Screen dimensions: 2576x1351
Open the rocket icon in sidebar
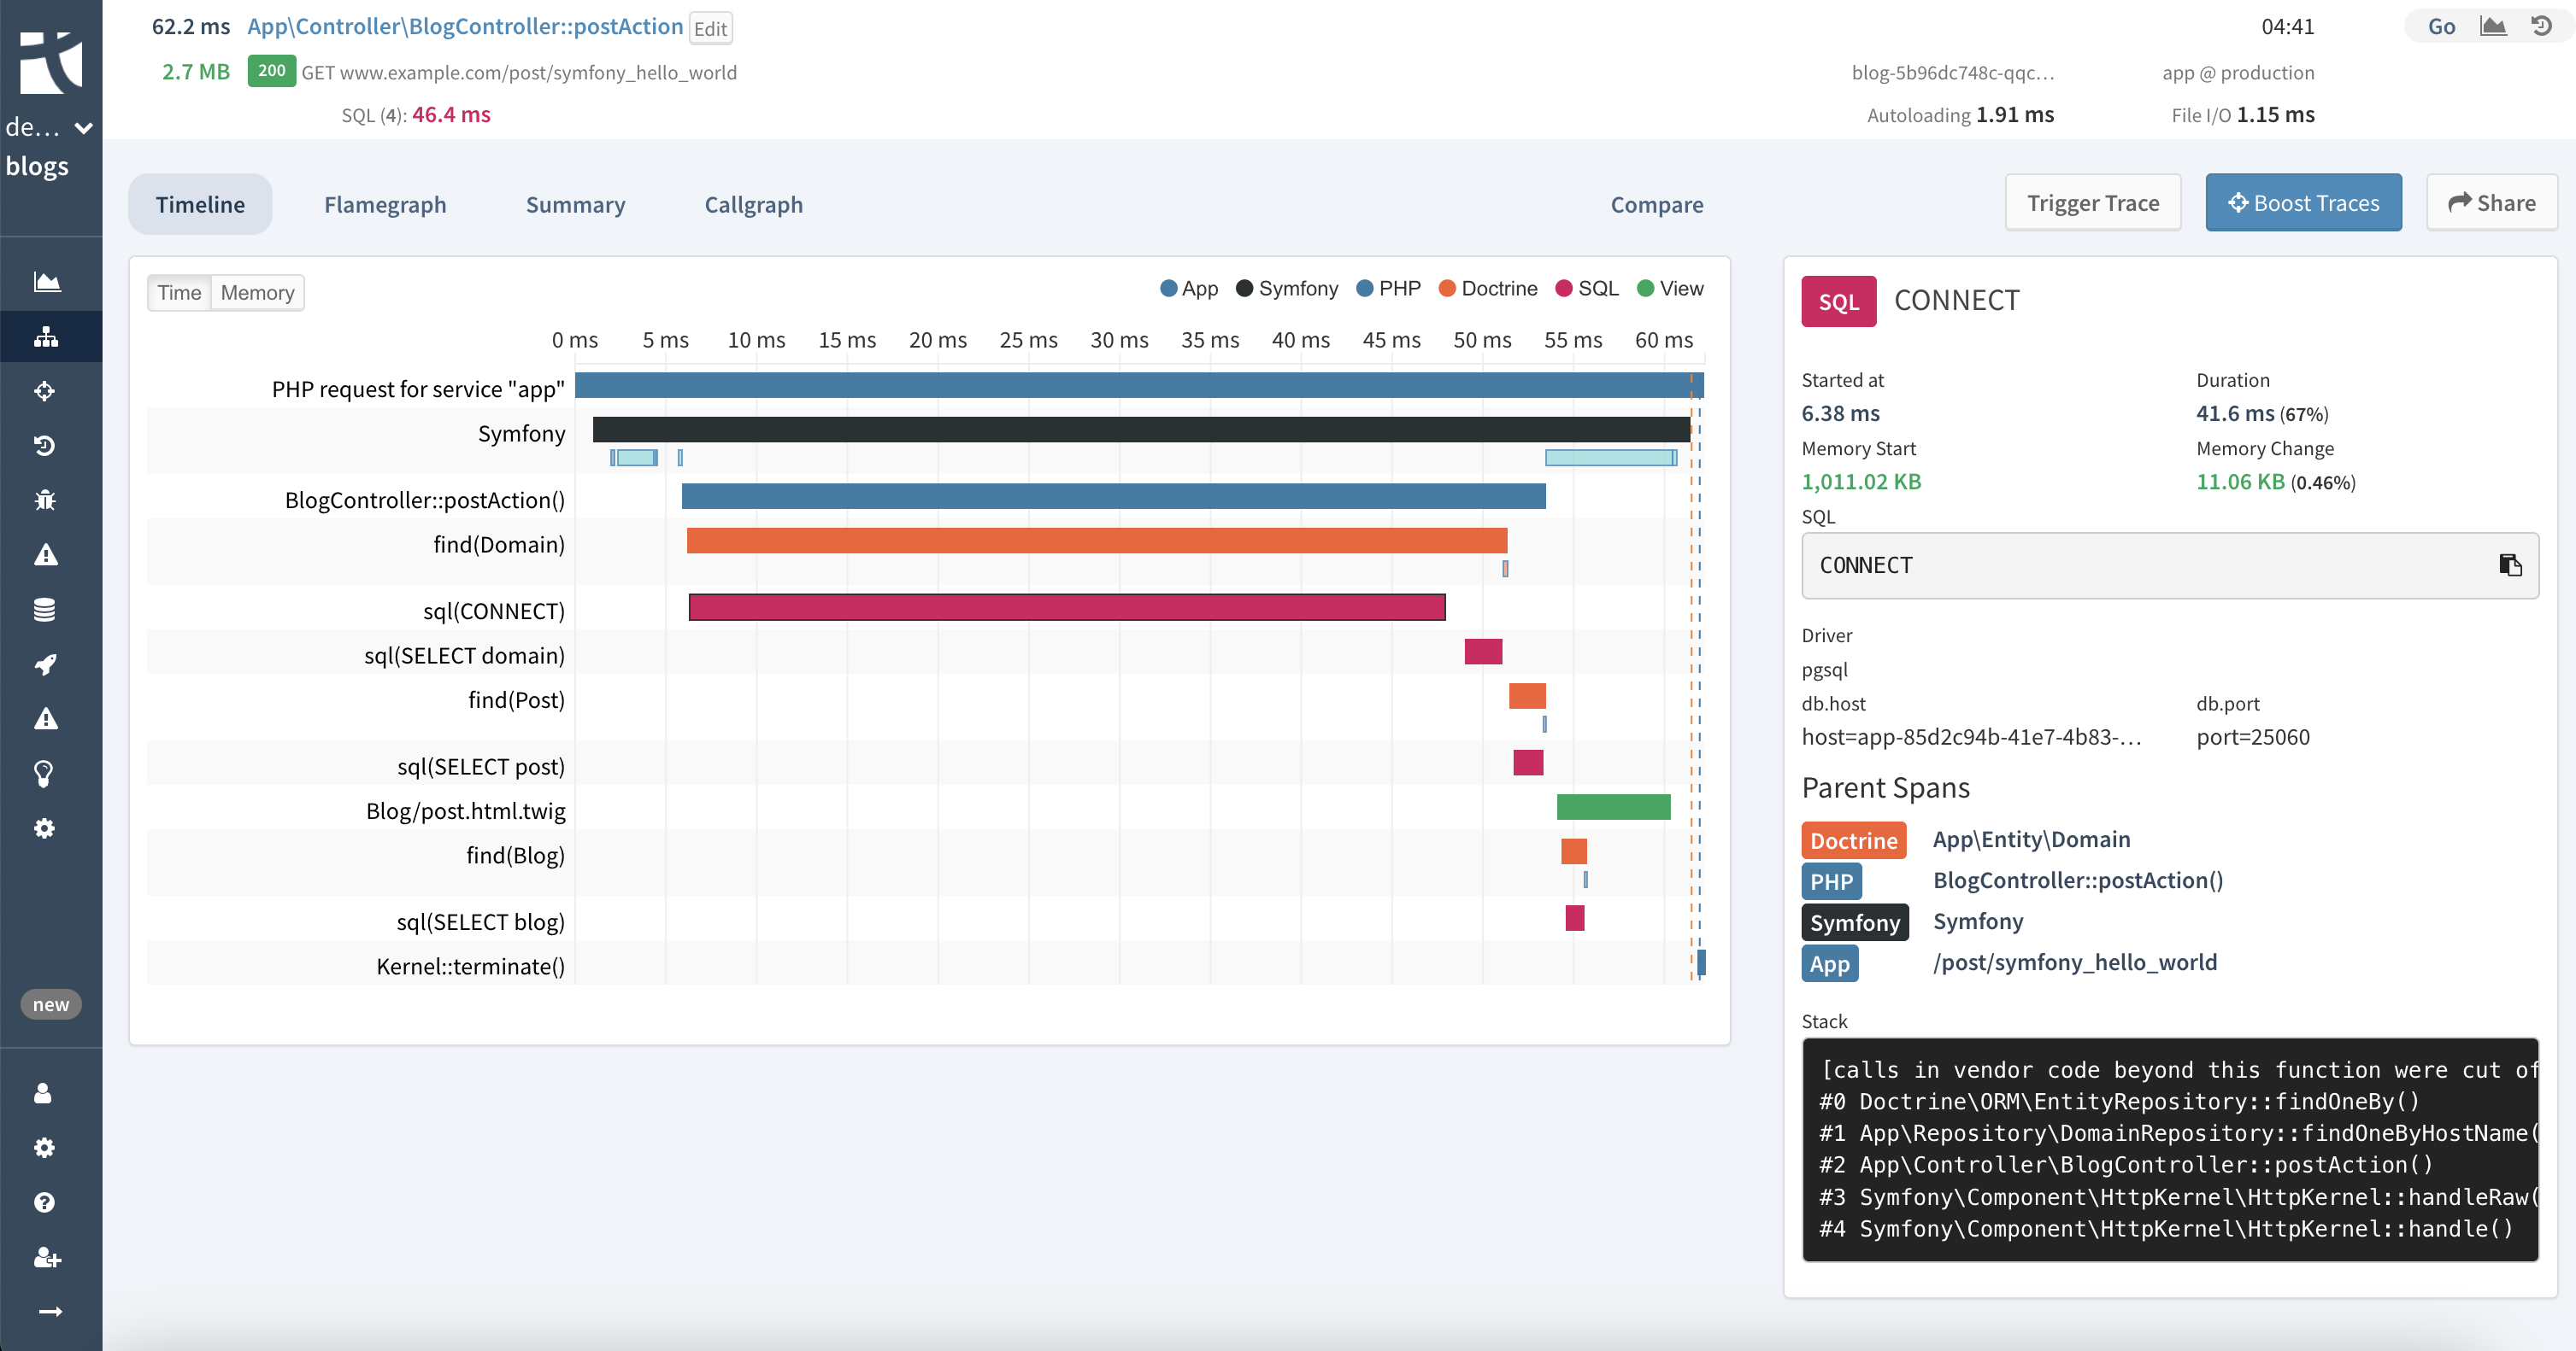click(x=45, y=664)
